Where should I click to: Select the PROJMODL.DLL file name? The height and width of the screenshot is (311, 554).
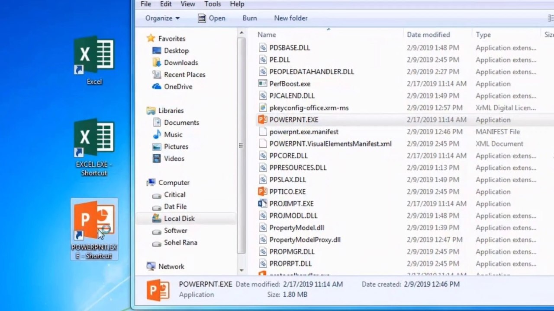293,216
